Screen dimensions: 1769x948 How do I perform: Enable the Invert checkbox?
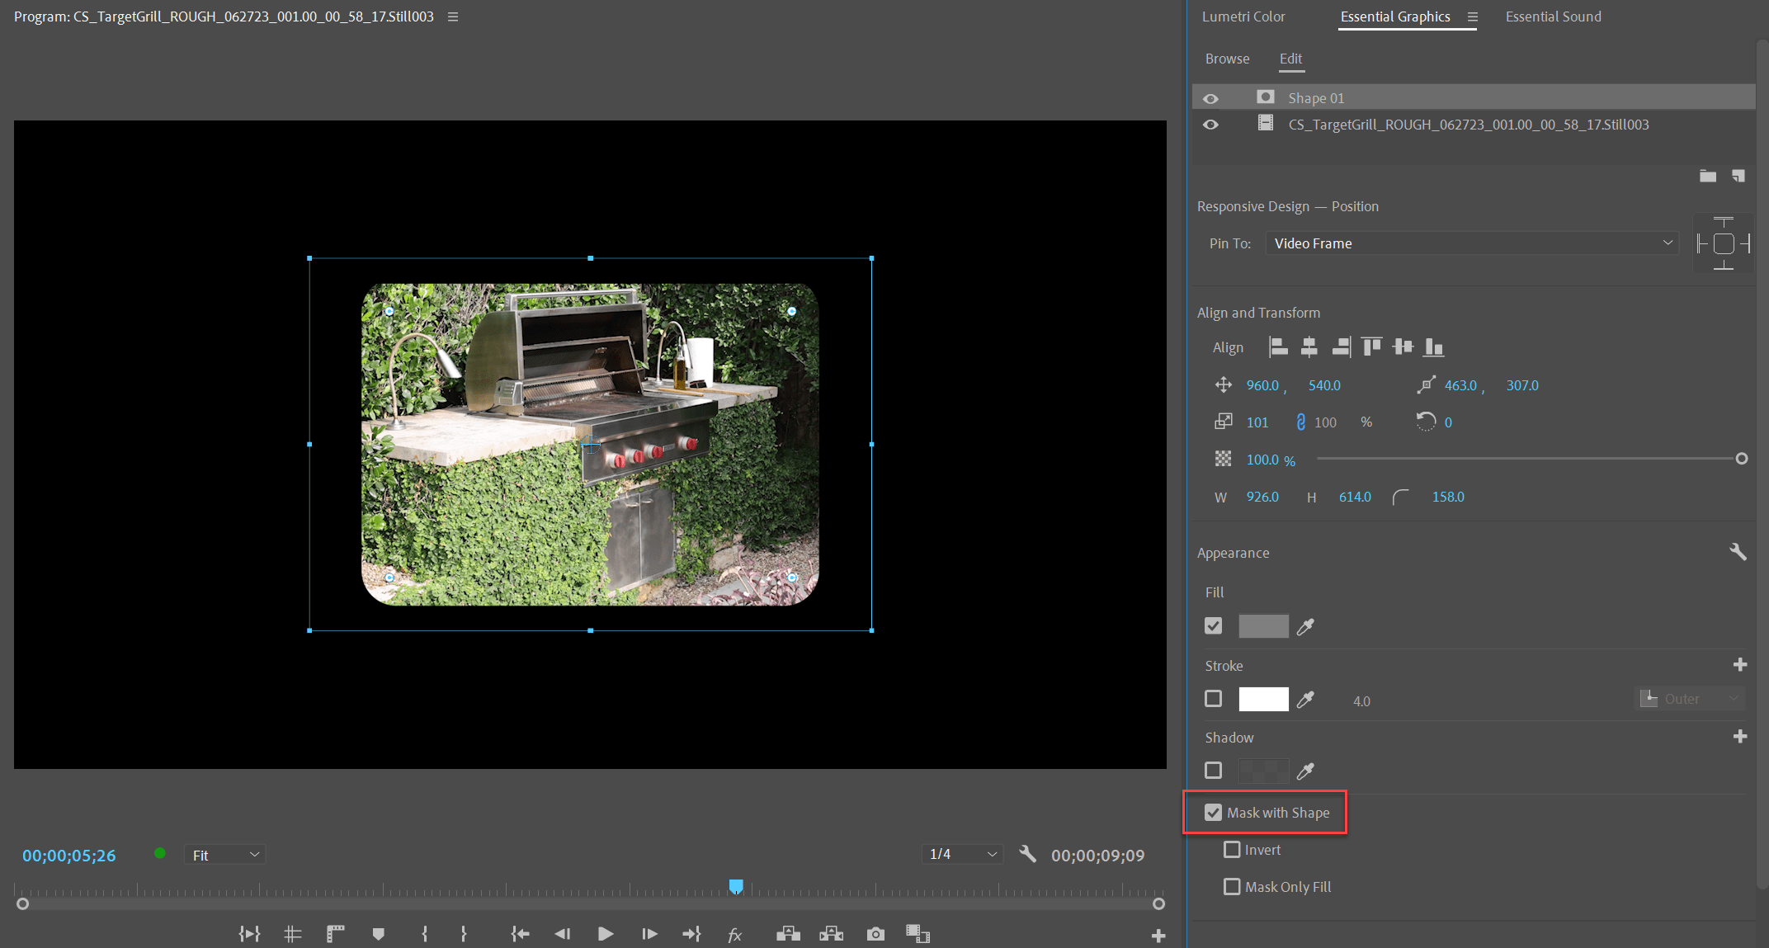tap(1232, 849)
